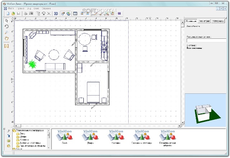Switch to the Материалы tab
230x158 pixels.
(x=217, y=22)
